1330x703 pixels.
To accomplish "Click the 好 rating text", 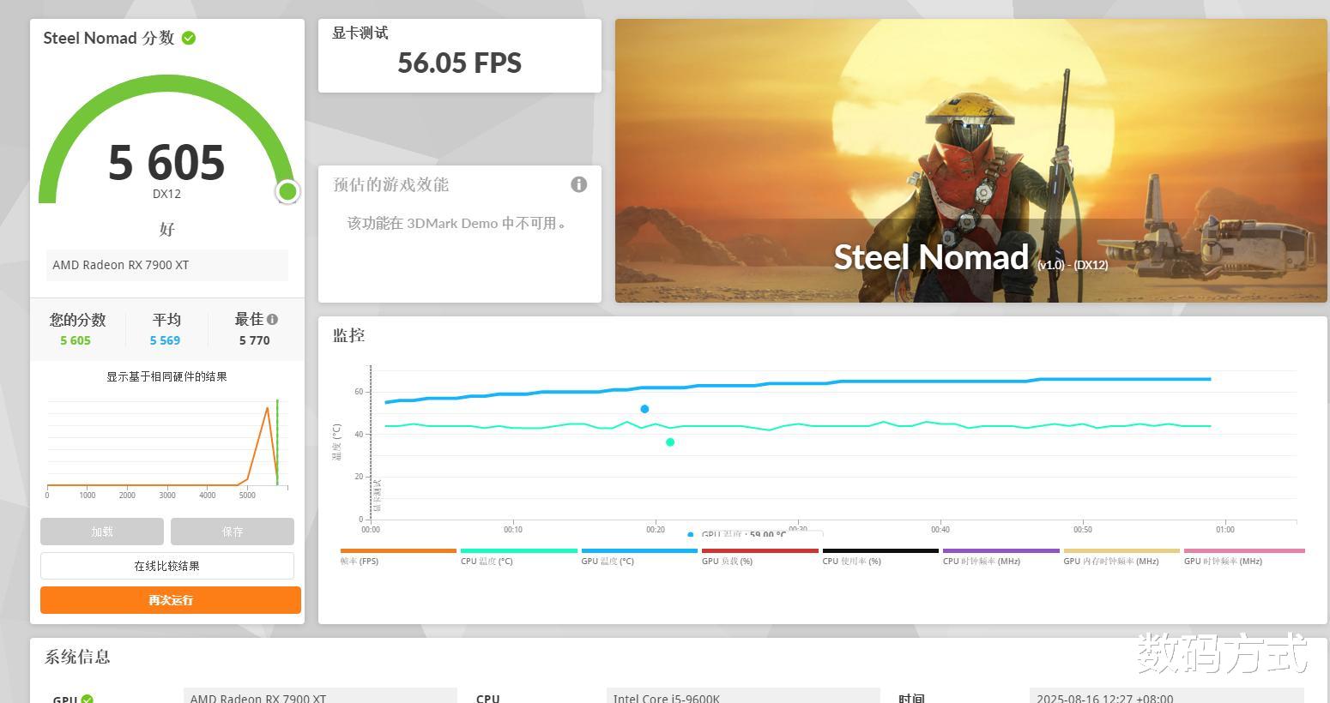I will 166,229.
